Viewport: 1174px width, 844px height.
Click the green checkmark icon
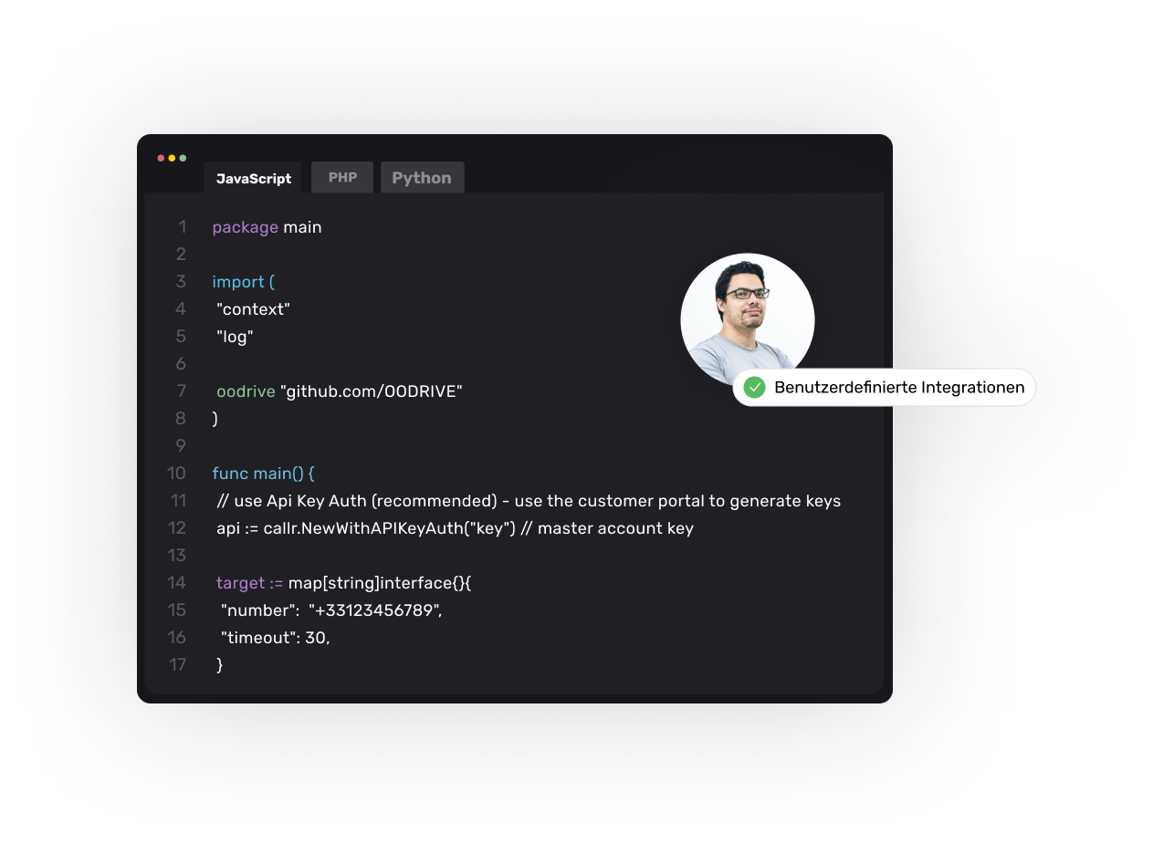[x=754, y=388]
